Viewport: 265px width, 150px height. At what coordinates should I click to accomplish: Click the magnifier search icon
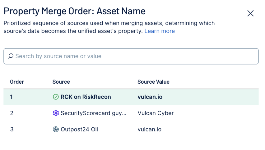[11, 56]
